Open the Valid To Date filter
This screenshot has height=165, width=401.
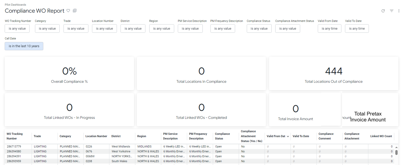pyautogui.click(x=357, y=29)
